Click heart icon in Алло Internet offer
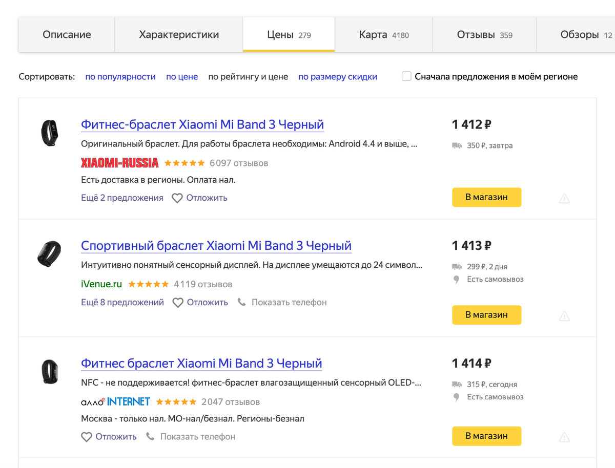Image resolution: width=615 pixels, height=468 pixels. [x=87, y=437]
